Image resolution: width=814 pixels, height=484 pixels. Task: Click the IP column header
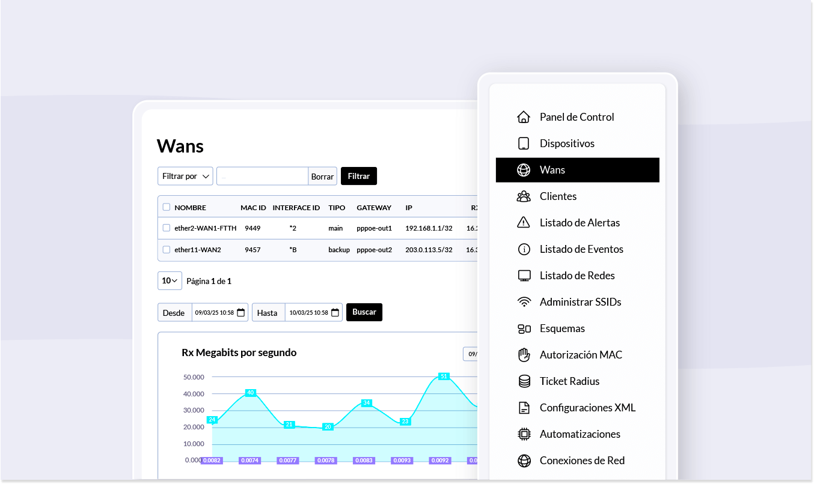tap(409, 208)
